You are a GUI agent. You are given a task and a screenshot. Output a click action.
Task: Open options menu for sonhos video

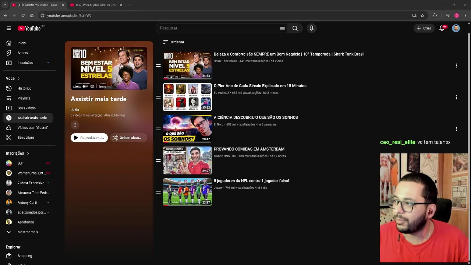click(x=456, y=129)
